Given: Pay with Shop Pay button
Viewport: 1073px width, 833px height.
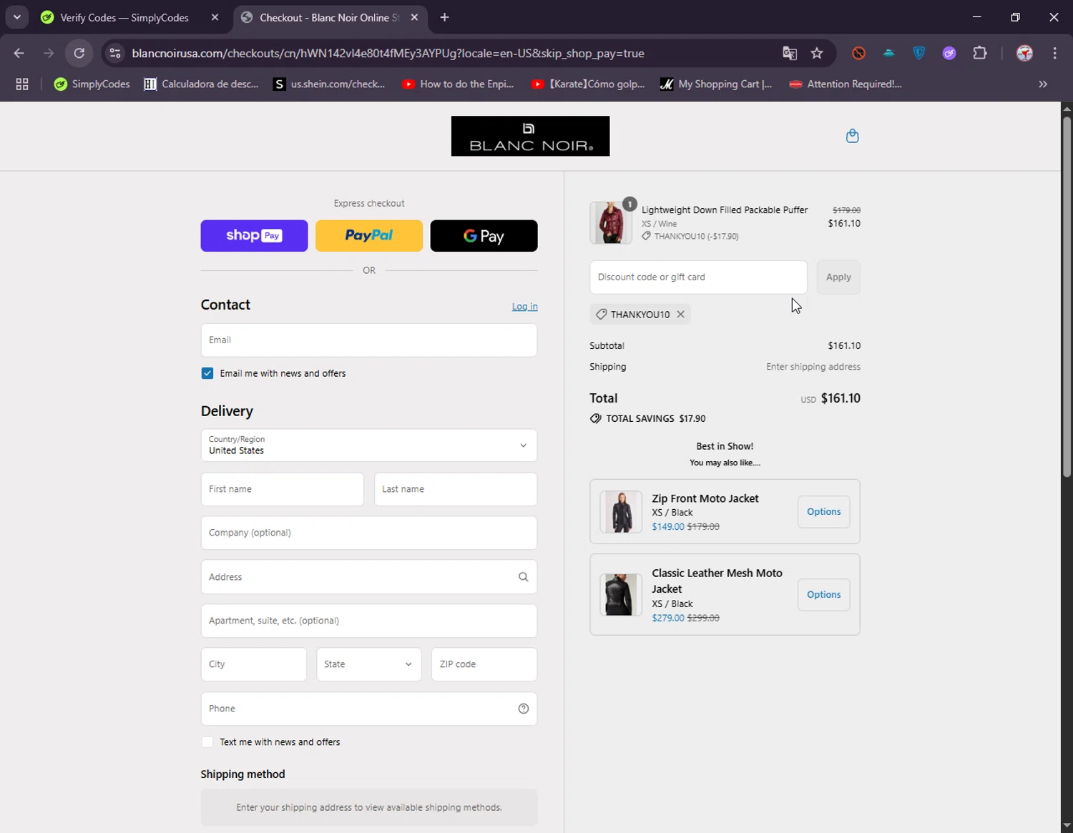Looking at the screenshot, I should [254, 236].
